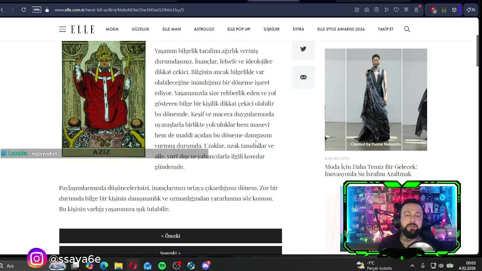This screenshot has height=271, width=482.
Task: Open Windows taskbar search 'Ara'
Action: 8,266
